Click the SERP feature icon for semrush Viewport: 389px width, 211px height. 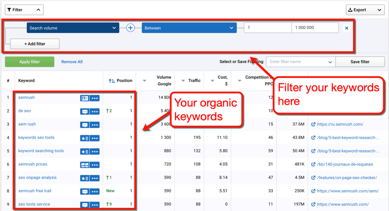84,98
